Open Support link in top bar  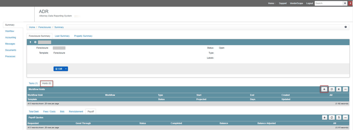coord(283,3)
